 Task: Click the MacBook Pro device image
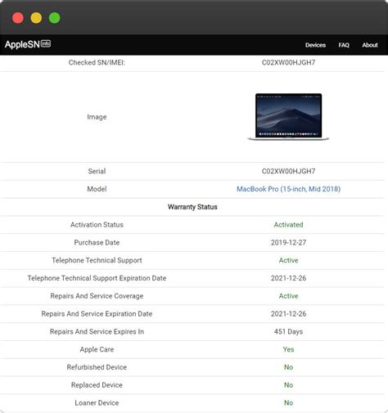pyautogui.click(x=288, y=117)
